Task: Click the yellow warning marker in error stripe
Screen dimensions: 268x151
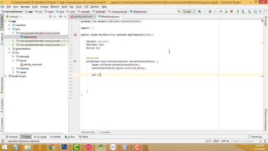Action: 263,43
